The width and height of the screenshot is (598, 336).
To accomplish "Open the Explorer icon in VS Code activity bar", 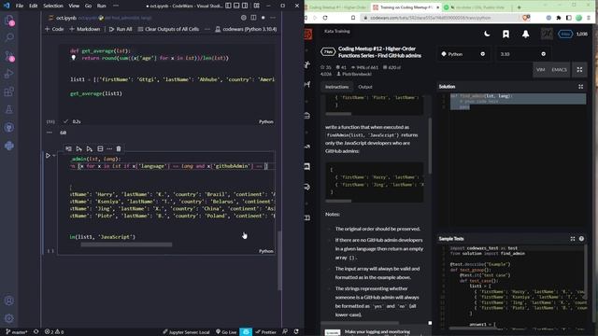I will pyautogui.click(x=9, y=21).
